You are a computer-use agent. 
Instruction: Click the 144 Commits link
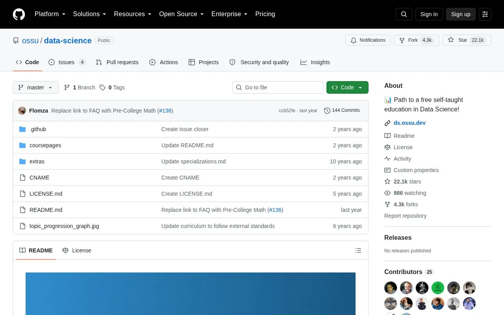pyautogui.click(x=342, y=110)
